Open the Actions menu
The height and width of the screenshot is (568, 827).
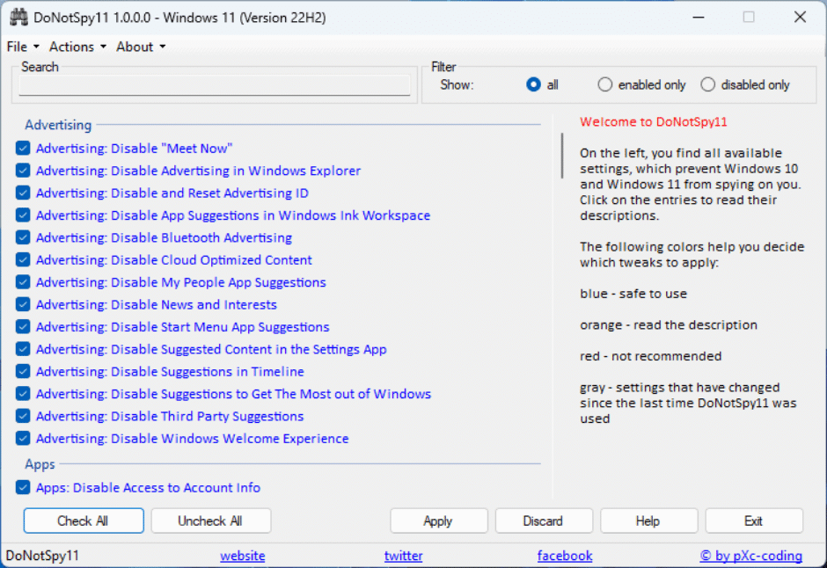coord(77,47)
